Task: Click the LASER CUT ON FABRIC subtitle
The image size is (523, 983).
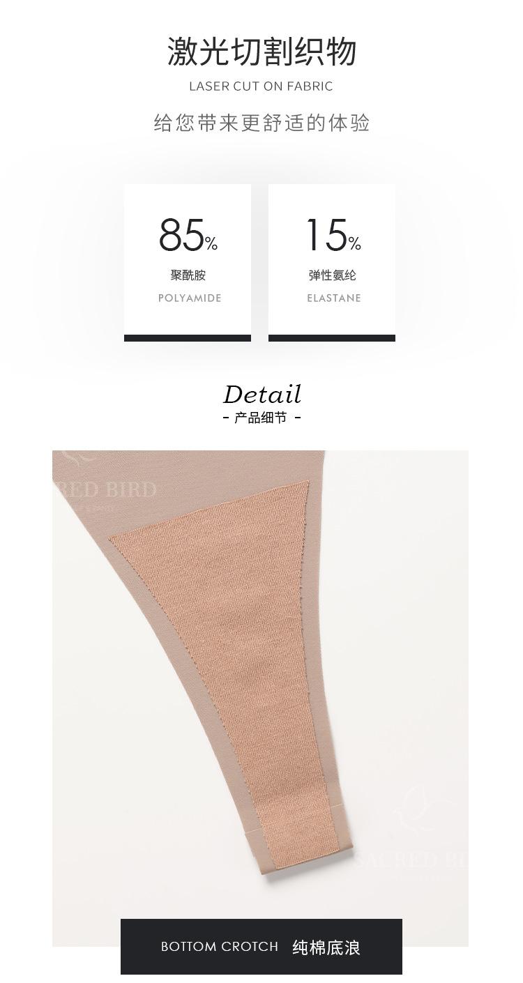Action: click(261, 86)
